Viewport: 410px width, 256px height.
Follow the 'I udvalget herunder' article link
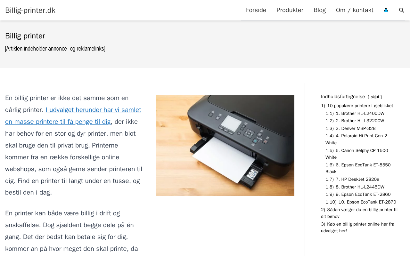[x=73, y=116]
